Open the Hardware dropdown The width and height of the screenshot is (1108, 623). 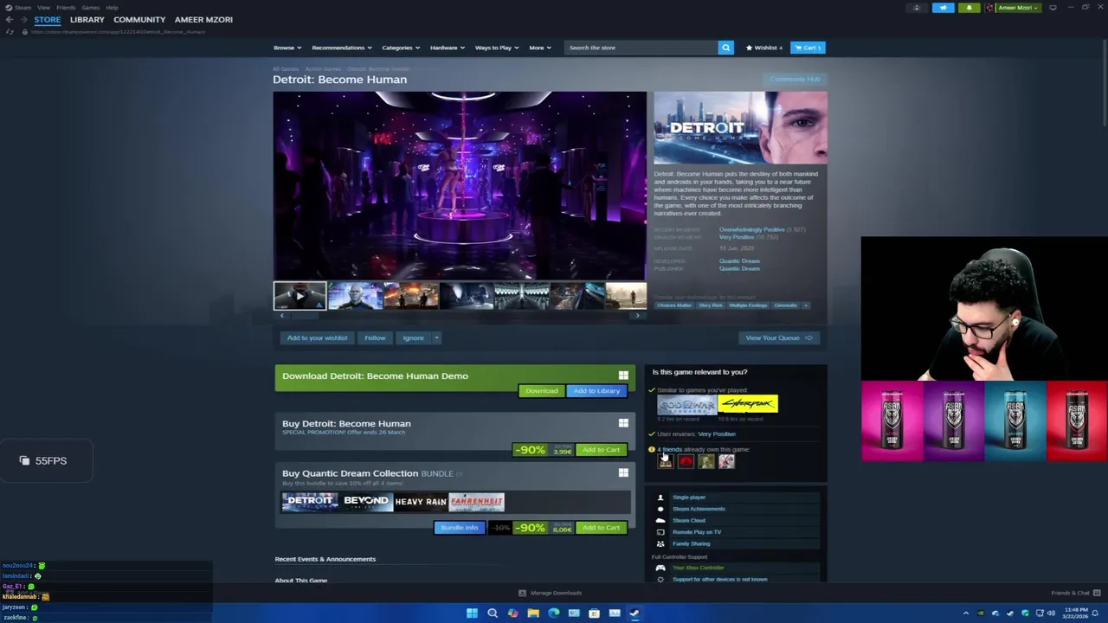448,48
